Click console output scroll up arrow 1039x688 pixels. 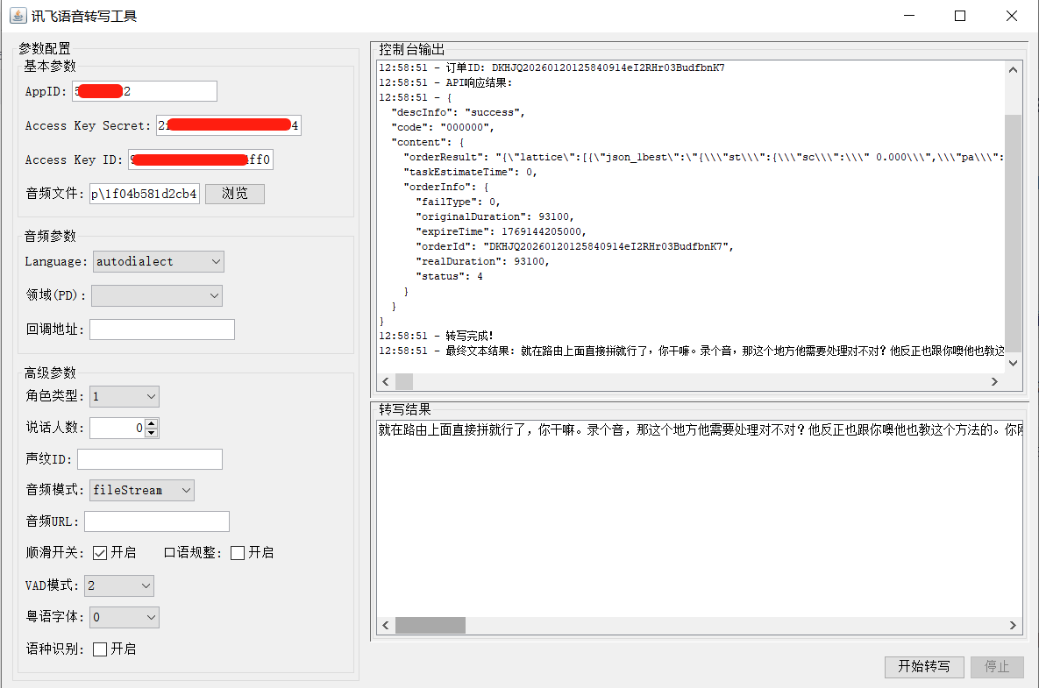(x=1013, y=69)
